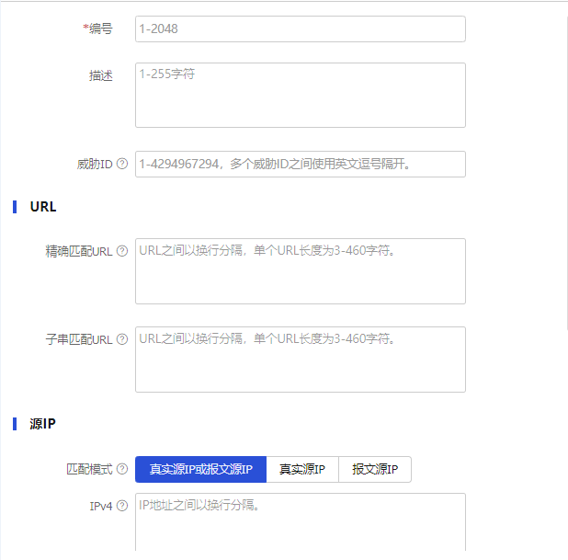Image resolution: width=568 pixels, height=560 pixels.
Task: Click the *编号 field label
Action: [97, 29]
